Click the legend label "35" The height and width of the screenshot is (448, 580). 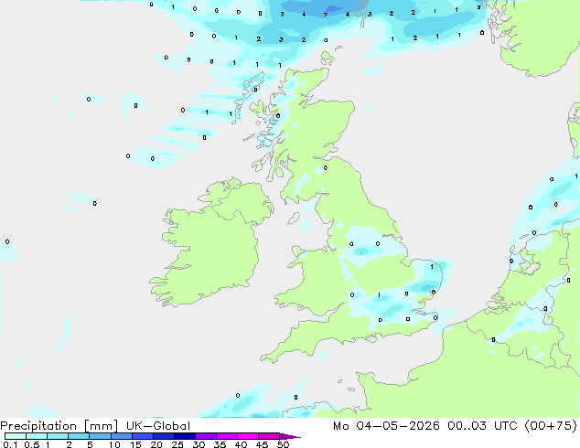pos(220,444)
